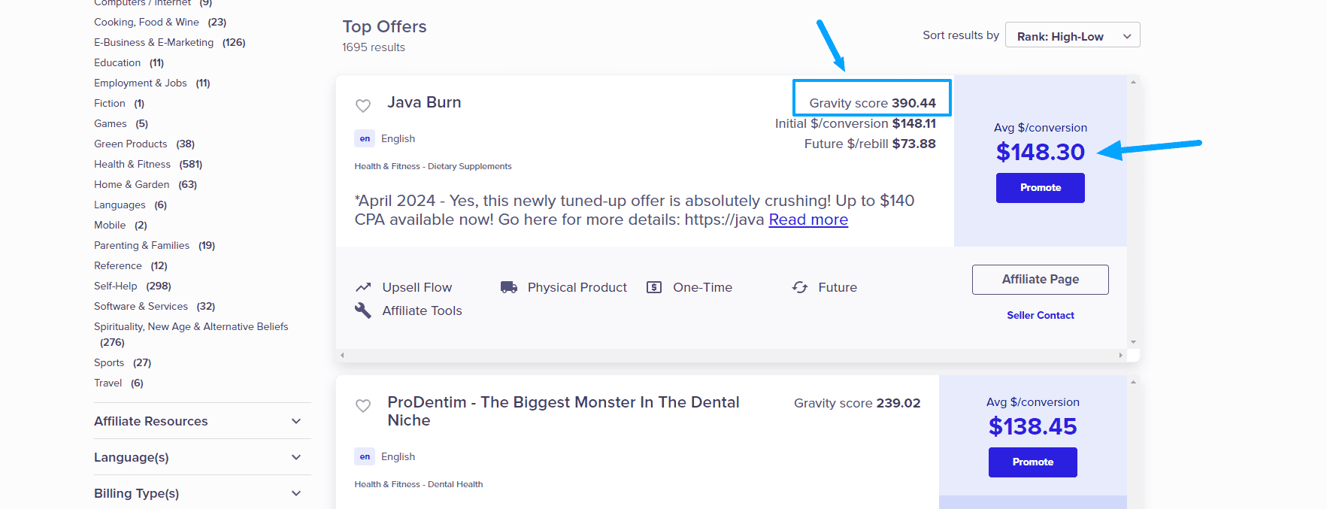This screenshot has width=1327, height=509.
Task: Click Initial $/conversion $148.11 text
Action: (856, 123)
